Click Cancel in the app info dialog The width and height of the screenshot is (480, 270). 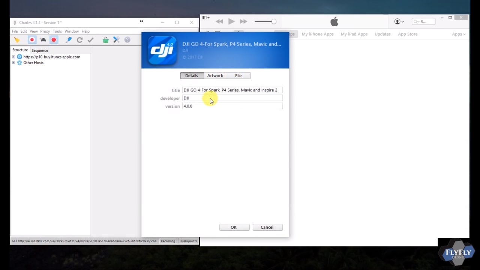(268, 227)
